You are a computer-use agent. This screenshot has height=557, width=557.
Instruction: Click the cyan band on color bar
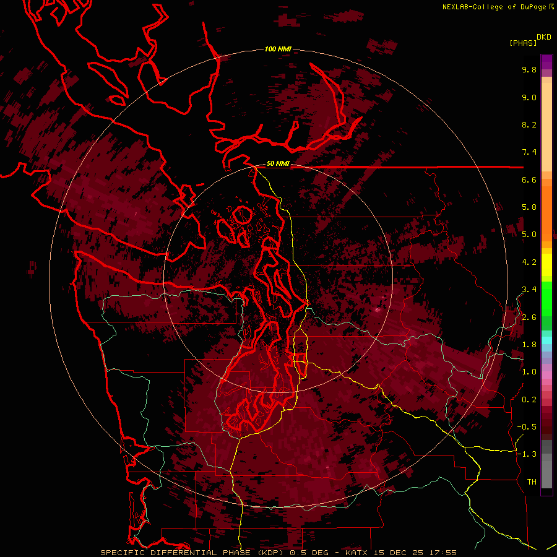click(x=546, y=340)
